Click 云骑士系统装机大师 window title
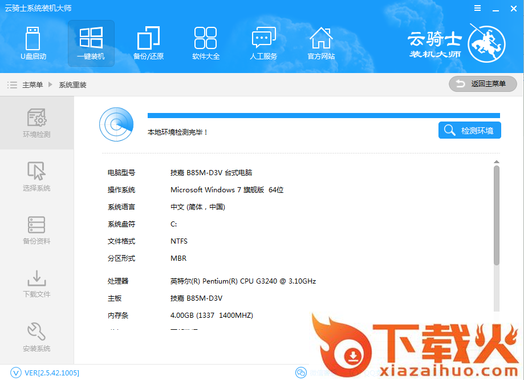Screen dimensions: 524x380 pos(38,8)
